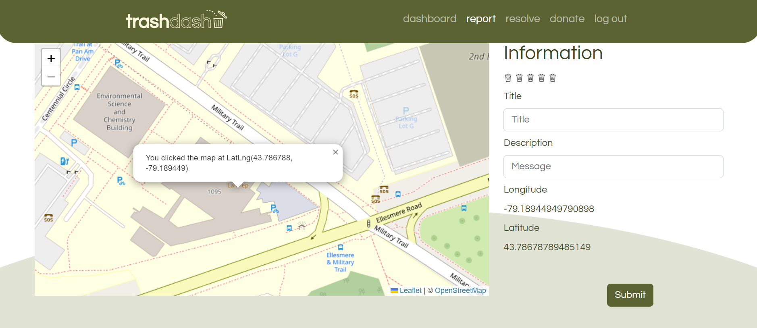Focus the Title input field
The width and height of the screenshot is (757, 328).
tap(613, 120)
